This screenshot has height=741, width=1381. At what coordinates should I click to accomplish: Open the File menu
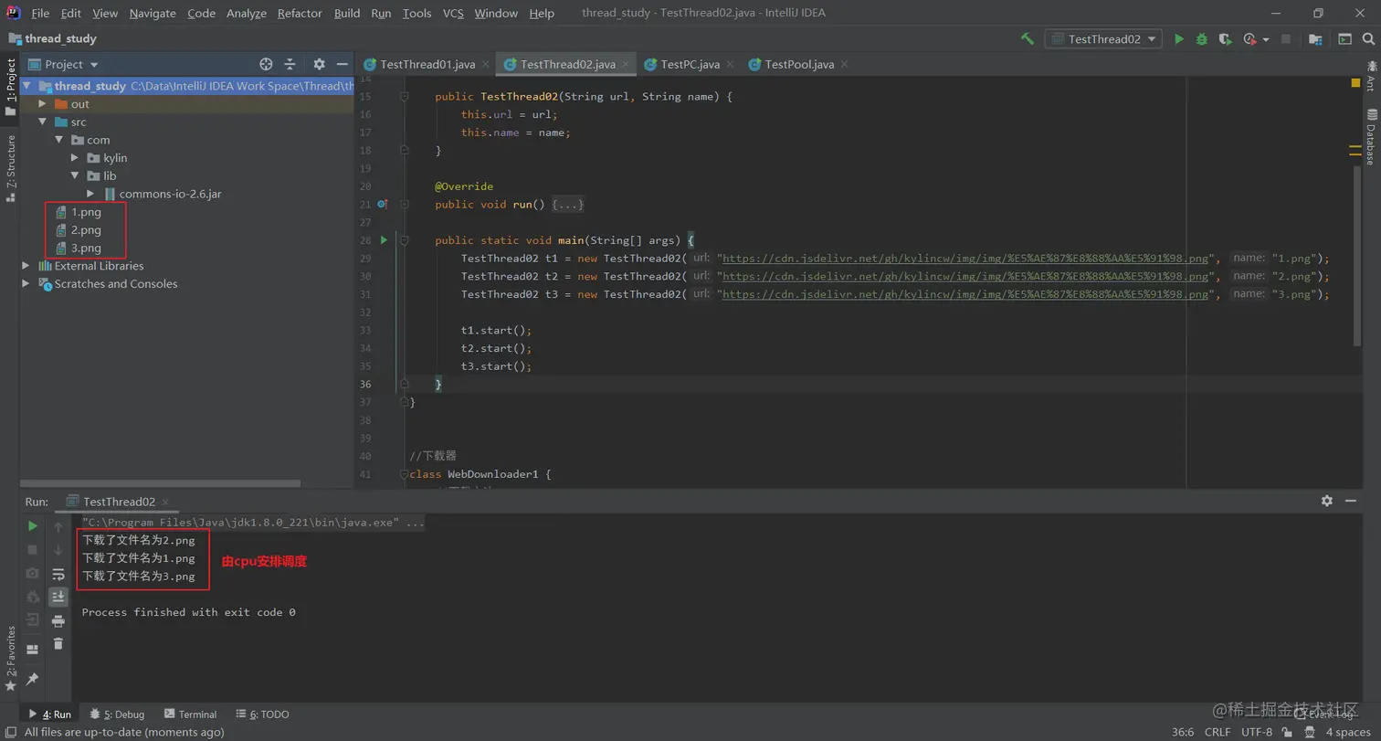pyautogui.click(x=40, y=13)
